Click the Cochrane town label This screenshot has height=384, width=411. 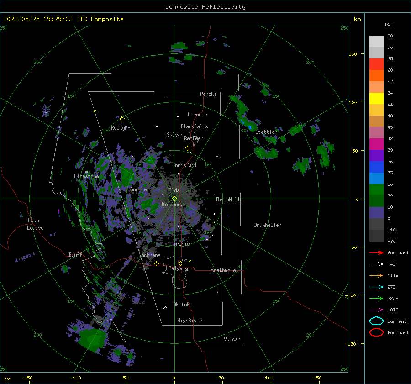click(x=149, y=255)
